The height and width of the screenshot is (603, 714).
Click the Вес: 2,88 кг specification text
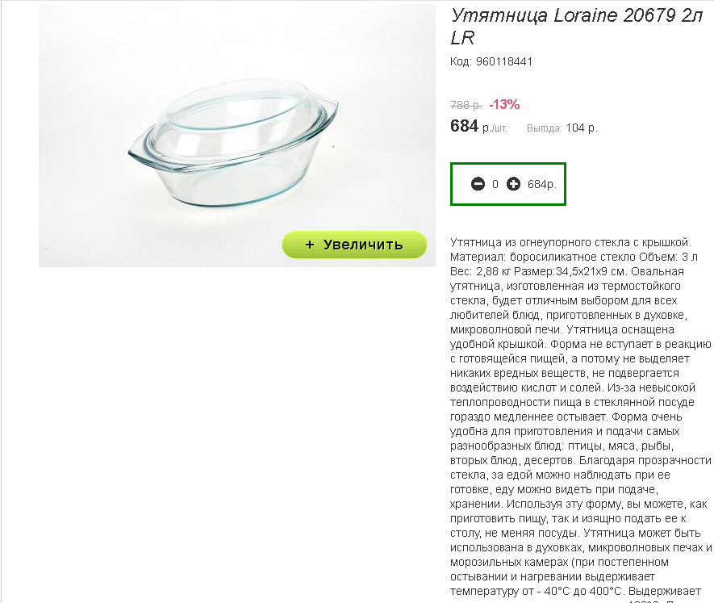point(480,271)
